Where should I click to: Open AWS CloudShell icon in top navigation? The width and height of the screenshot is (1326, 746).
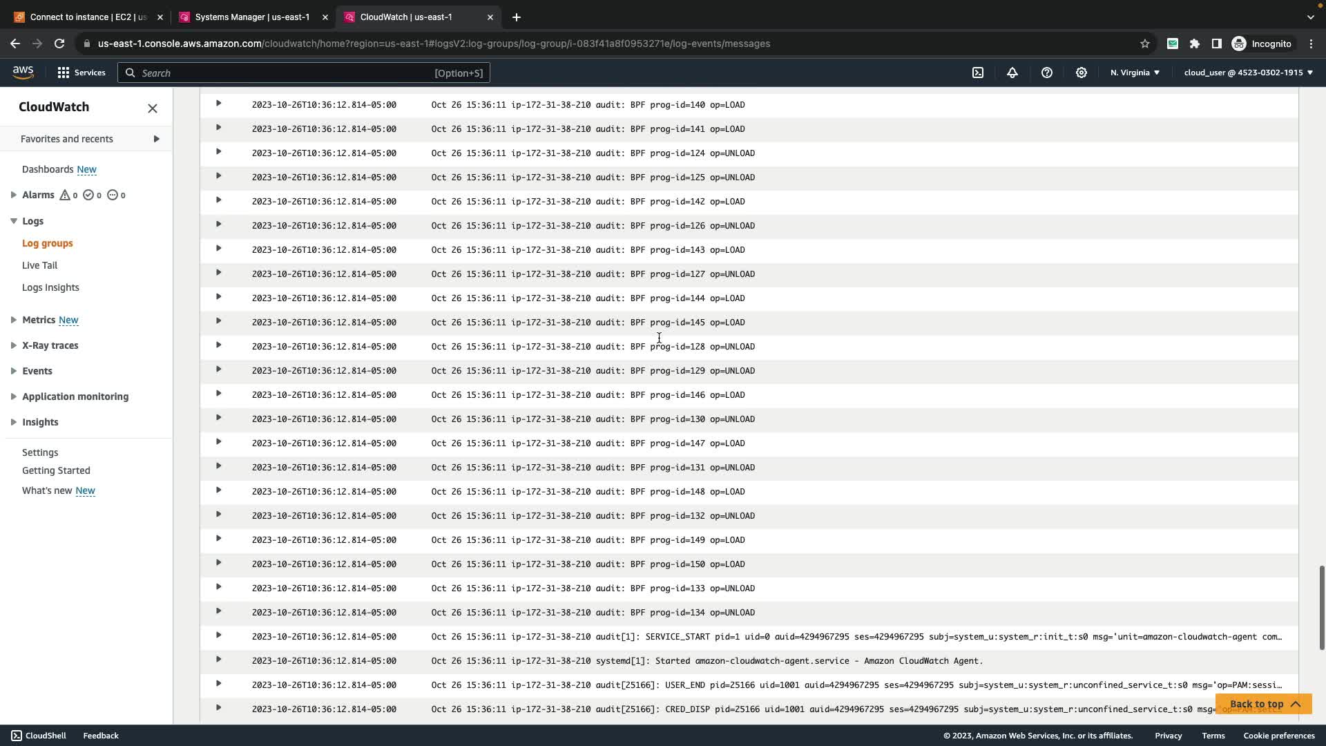pyautogui.click(x=978, y=73)
